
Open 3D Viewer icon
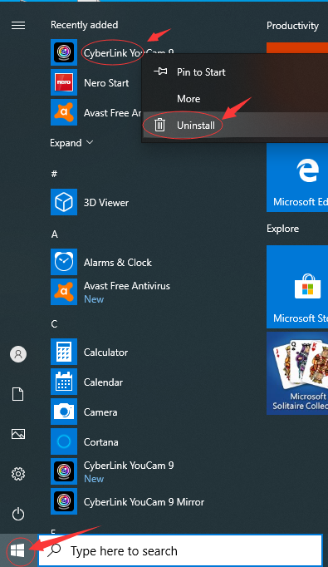coord(64,202)
